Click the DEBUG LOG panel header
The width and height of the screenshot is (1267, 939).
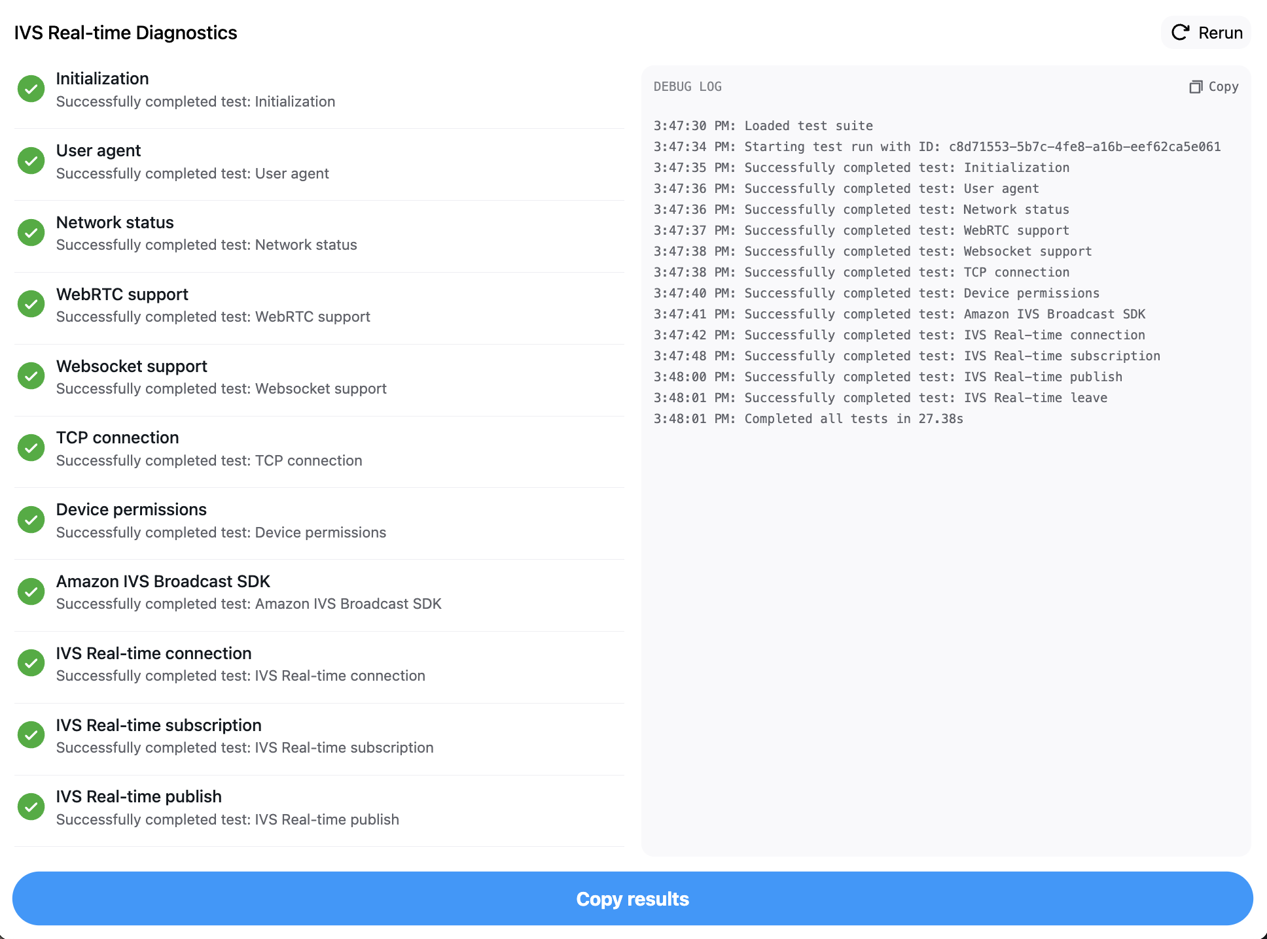pos(687,86)
